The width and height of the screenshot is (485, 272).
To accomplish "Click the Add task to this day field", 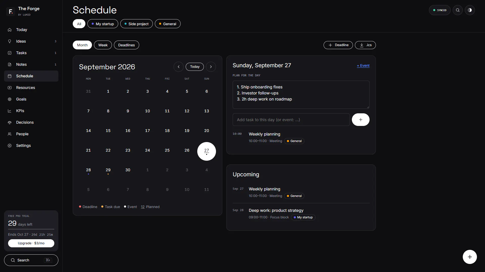I will 291,120.
